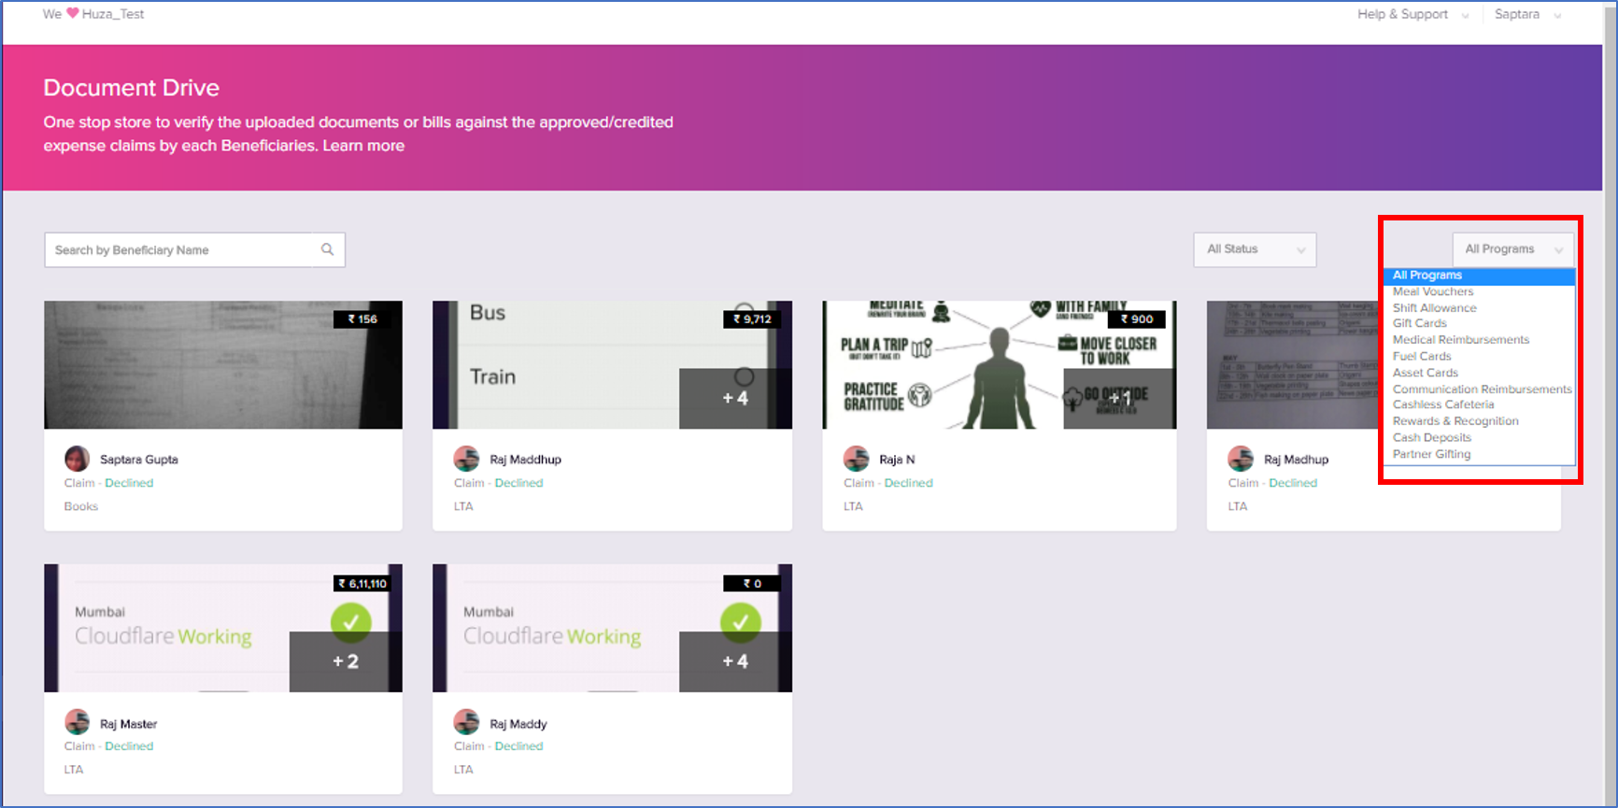Select Cashless Cafeteria program
Viewport: 1618px width, 808px height.
(x=1480, y=404)
